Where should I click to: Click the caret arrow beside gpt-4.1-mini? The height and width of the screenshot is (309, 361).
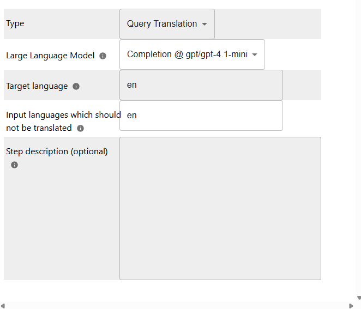(x=255, y=55)
